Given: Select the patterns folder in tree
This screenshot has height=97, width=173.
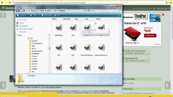Looking at the screenshot, I should coord(35,64).
